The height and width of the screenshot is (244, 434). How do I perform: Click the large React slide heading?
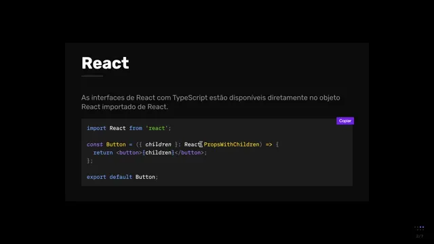(105, 63)
